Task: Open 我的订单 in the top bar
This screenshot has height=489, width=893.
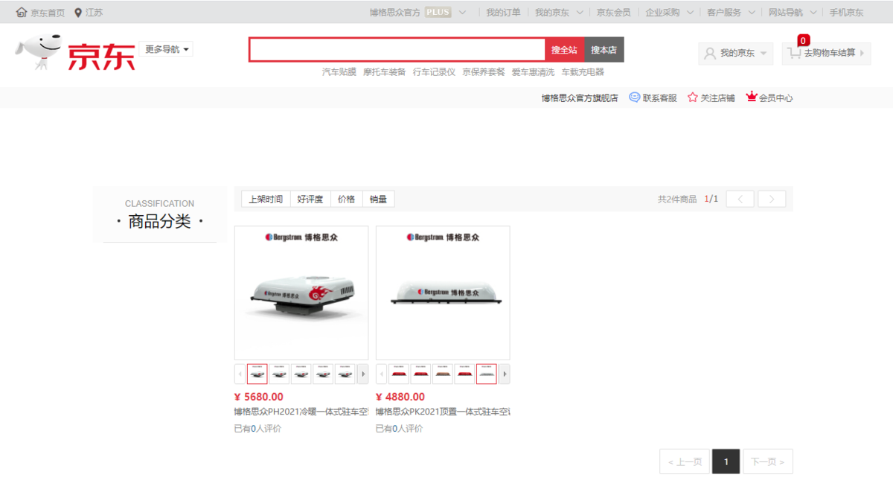Action: tap(503, 13)
